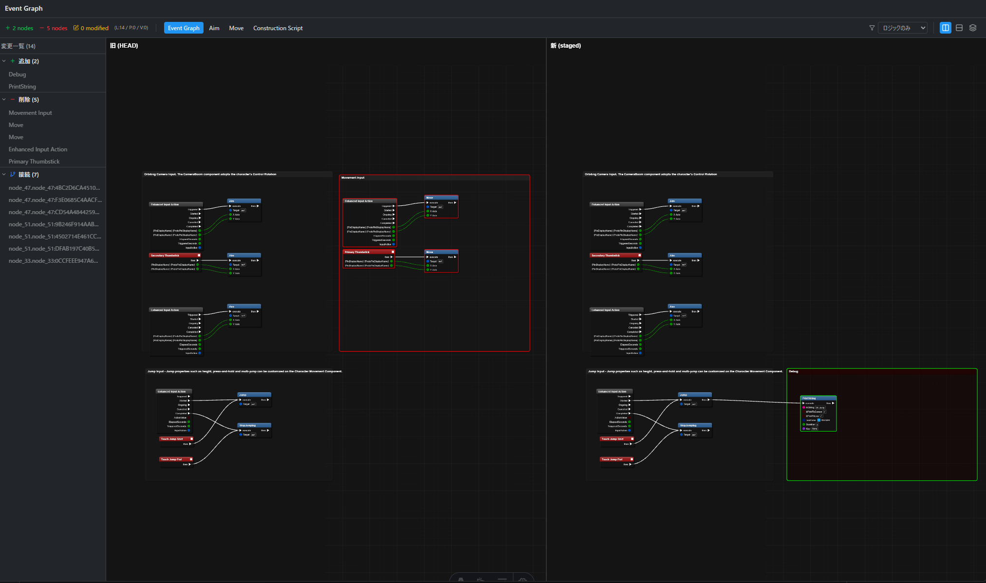Screen dimensions: 986x583
Task: Switch to the Aim graph tab
Action: click(x=214, y=28)
